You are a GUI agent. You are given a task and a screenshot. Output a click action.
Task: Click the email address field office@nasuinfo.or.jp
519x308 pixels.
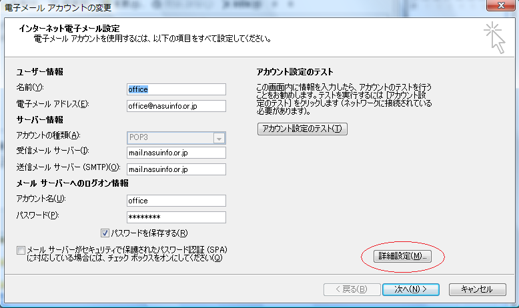pos(176,106)
